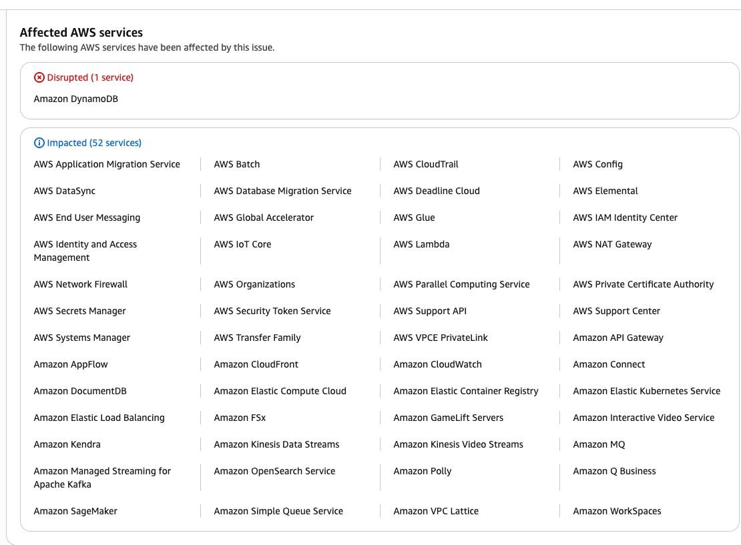The image size is (741, 545).
Task: Click the Amazon SageMaker service
Action: pos(75,512)
